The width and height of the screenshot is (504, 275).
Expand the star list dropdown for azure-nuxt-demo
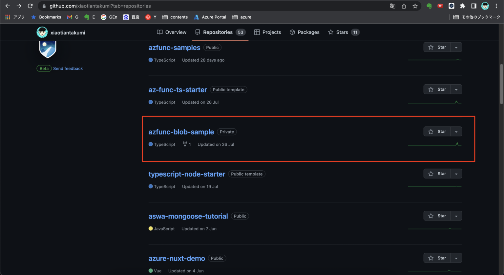(456, 258)
